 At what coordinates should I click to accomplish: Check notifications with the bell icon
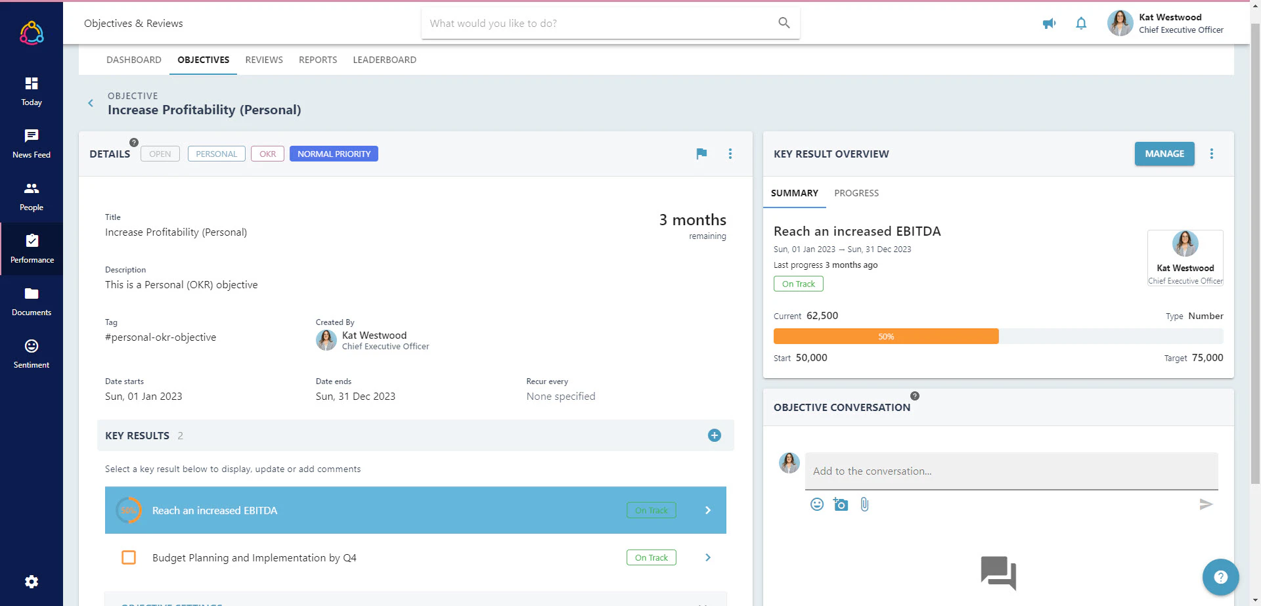[x=1081, y=23]
